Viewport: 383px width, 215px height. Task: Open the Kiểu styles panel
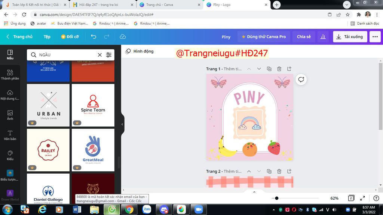(x=10, y=156)
